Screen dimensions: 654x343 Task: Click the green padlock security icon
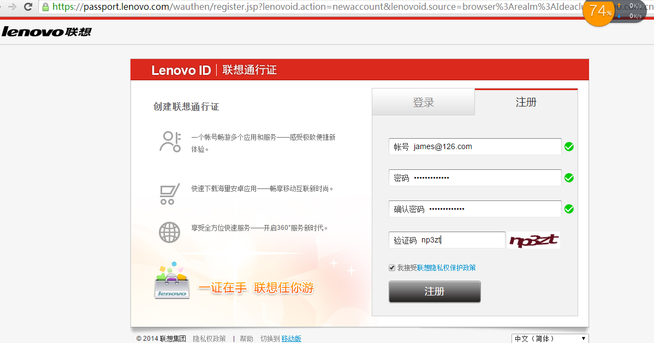click(45, 7)
